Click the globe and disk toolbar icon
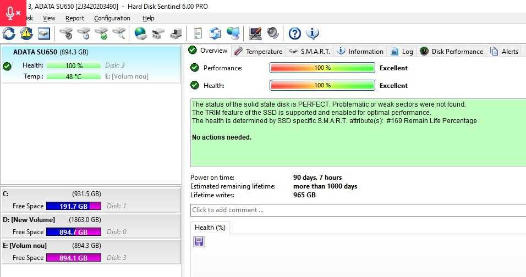 click(x=140, y=34)
